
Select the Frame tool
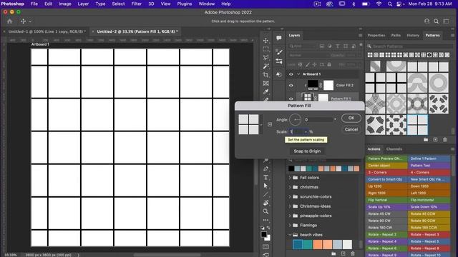[x=265, y=84]
